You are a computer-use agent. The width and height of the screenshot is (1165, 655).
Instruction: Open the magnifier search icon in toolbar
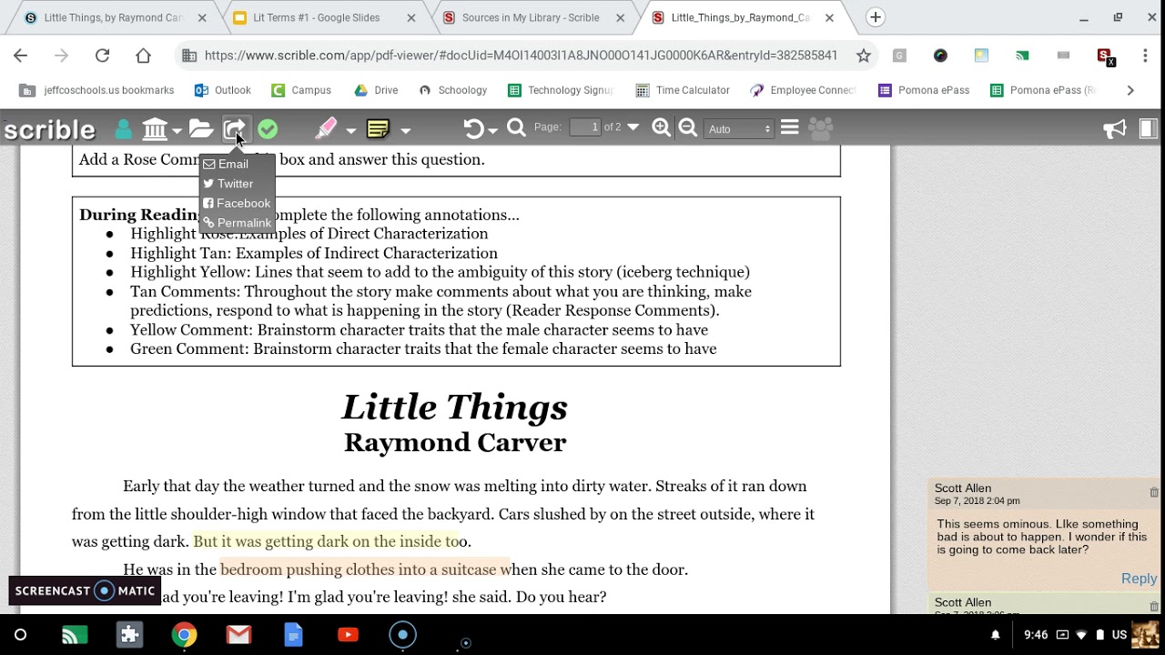click(516, 128)
